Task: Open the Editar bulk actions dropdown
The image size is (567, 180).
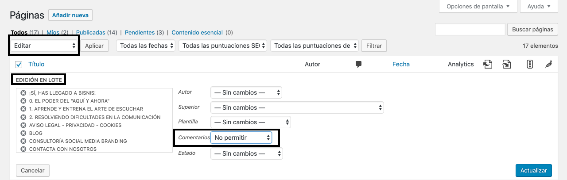Action: click(x=44, y=46)
